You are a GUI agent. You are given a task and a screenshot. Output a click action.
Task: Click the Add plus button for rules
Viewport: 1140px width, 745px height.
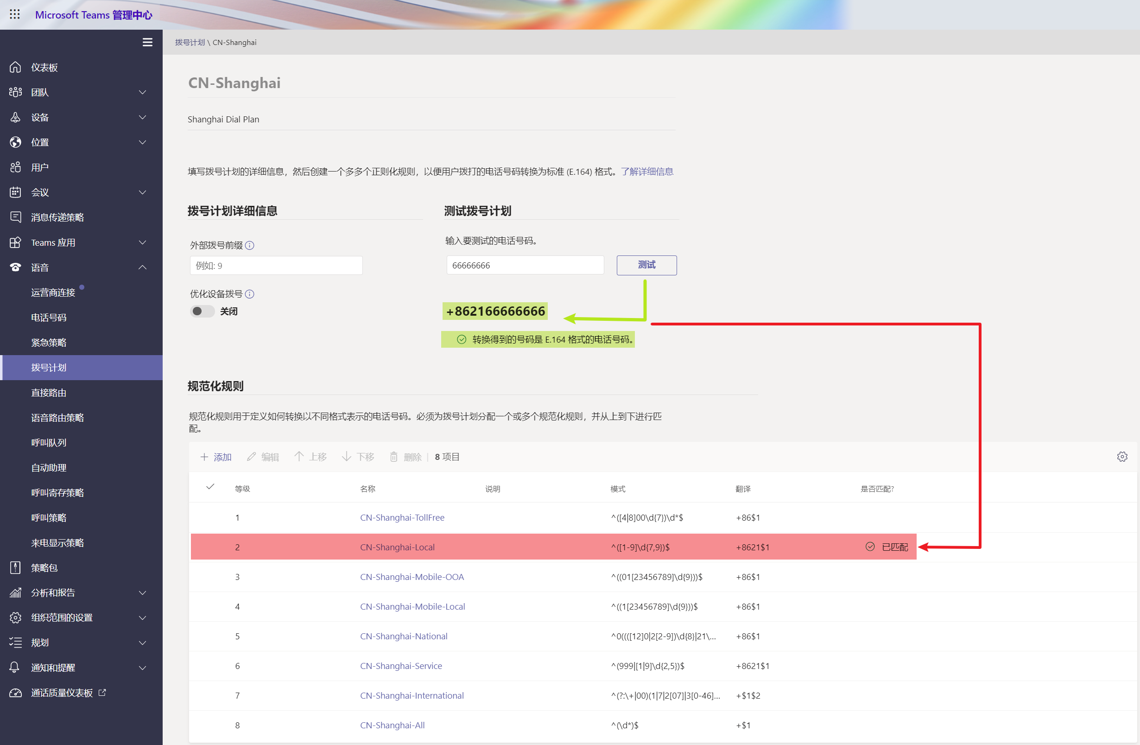coord(215,457)
